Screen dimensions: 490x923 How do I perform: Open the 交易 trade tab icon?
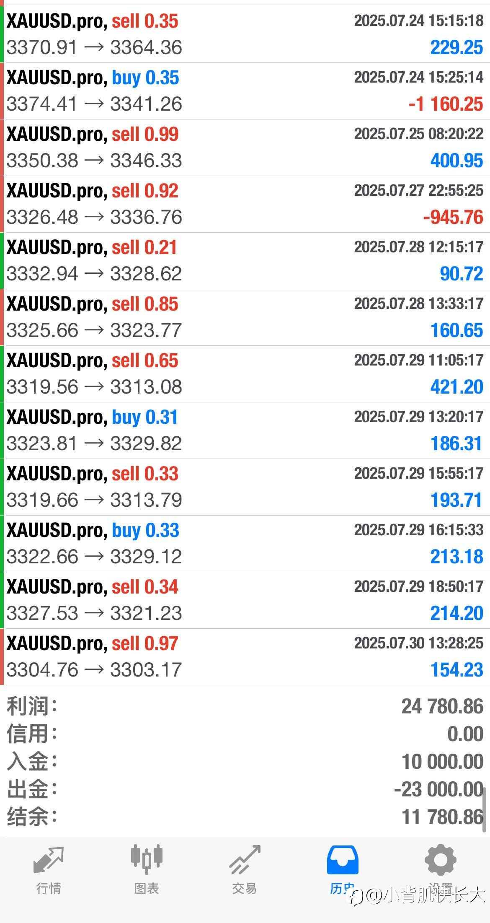point(245,860)
